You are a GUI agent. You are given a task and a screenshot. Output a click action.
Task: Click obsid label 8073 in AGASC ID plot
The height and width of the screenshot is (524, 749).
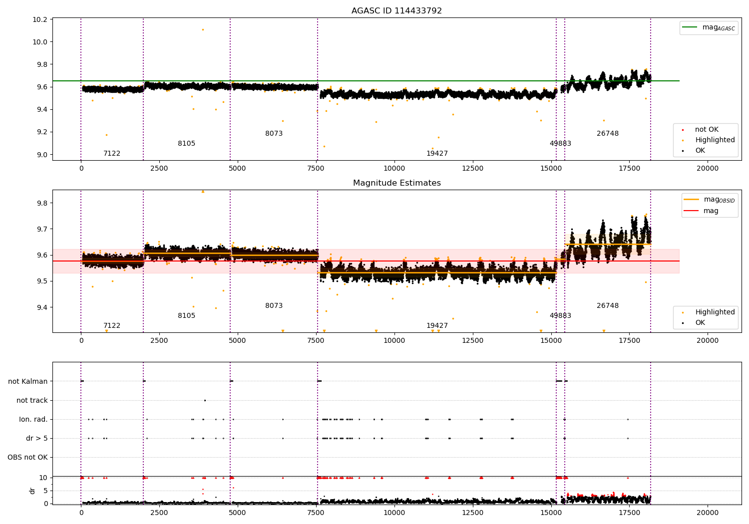(274, 134)
